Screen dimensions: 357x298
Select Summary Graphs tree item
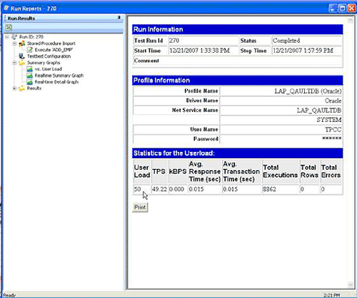[44, 63]
